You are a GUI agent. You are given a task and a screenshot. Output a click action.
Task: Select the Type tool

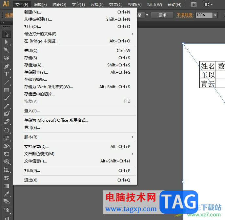(7, 74)
